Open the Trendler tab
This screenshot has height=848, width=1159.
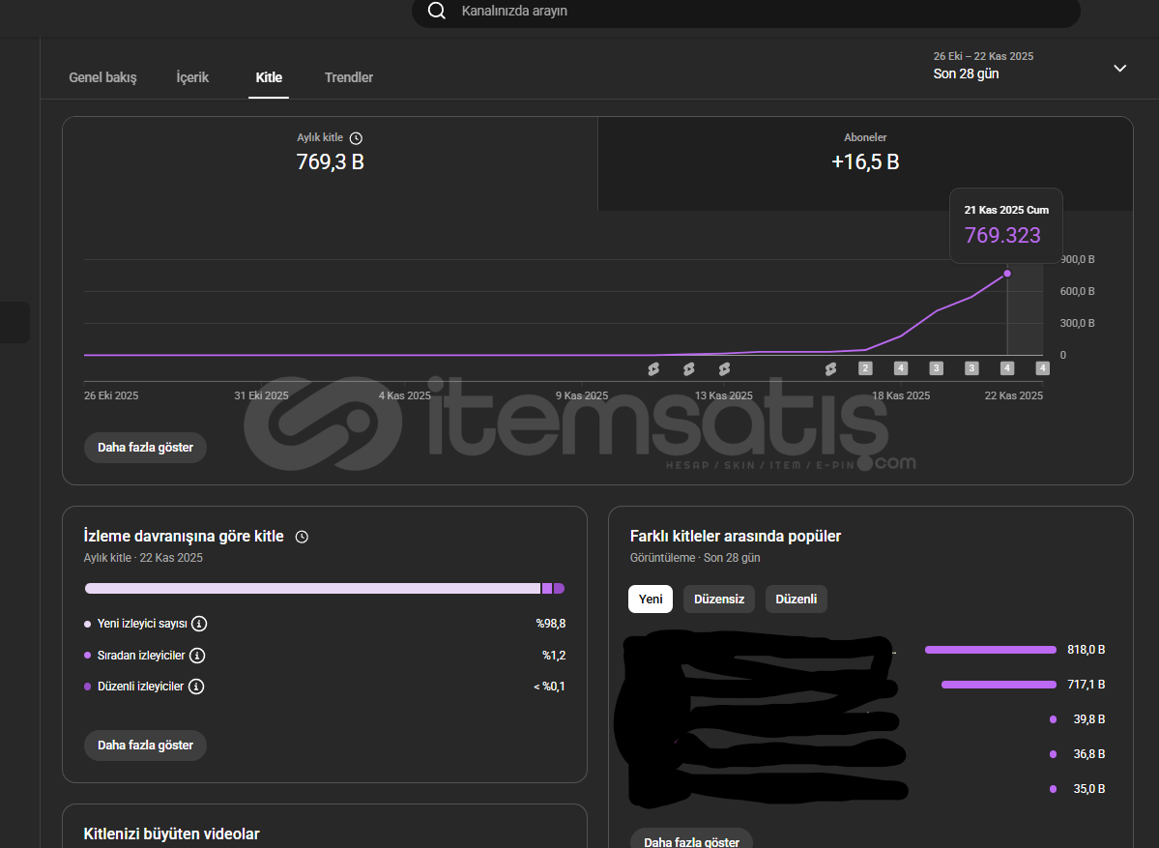tap(349, 77)
